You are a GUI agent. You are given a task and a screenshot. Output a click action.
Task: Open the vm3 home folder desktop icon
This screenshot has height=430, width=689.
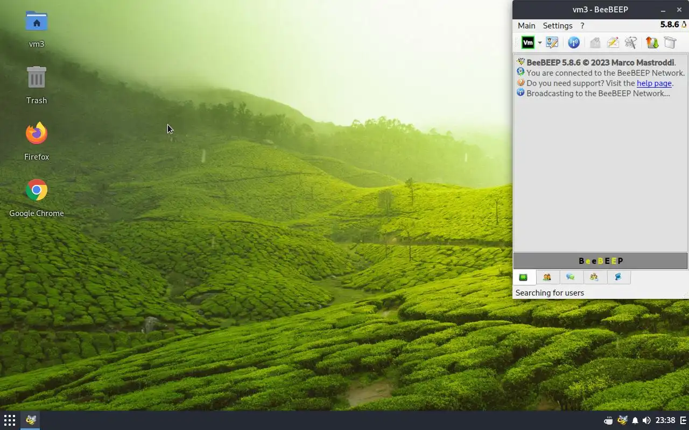[x=37, y=29]
